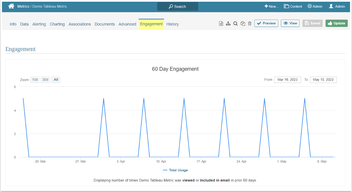Open the Alerting tab

coord(39,24)
